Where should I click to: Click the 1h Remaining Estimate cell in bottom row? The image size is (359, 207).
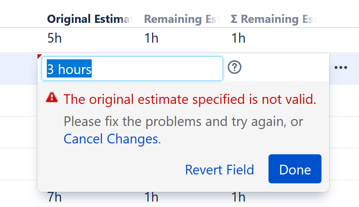[x=152, y=197]
